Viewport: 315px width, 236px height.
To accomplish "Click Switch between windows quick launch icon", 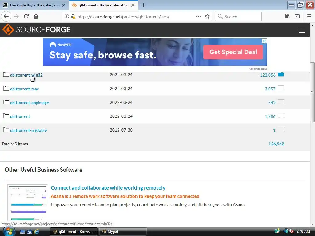I will [x=30, y=232].
